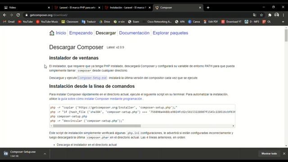
Task: Select the Composer browser tab
Action: pos(178,8)
